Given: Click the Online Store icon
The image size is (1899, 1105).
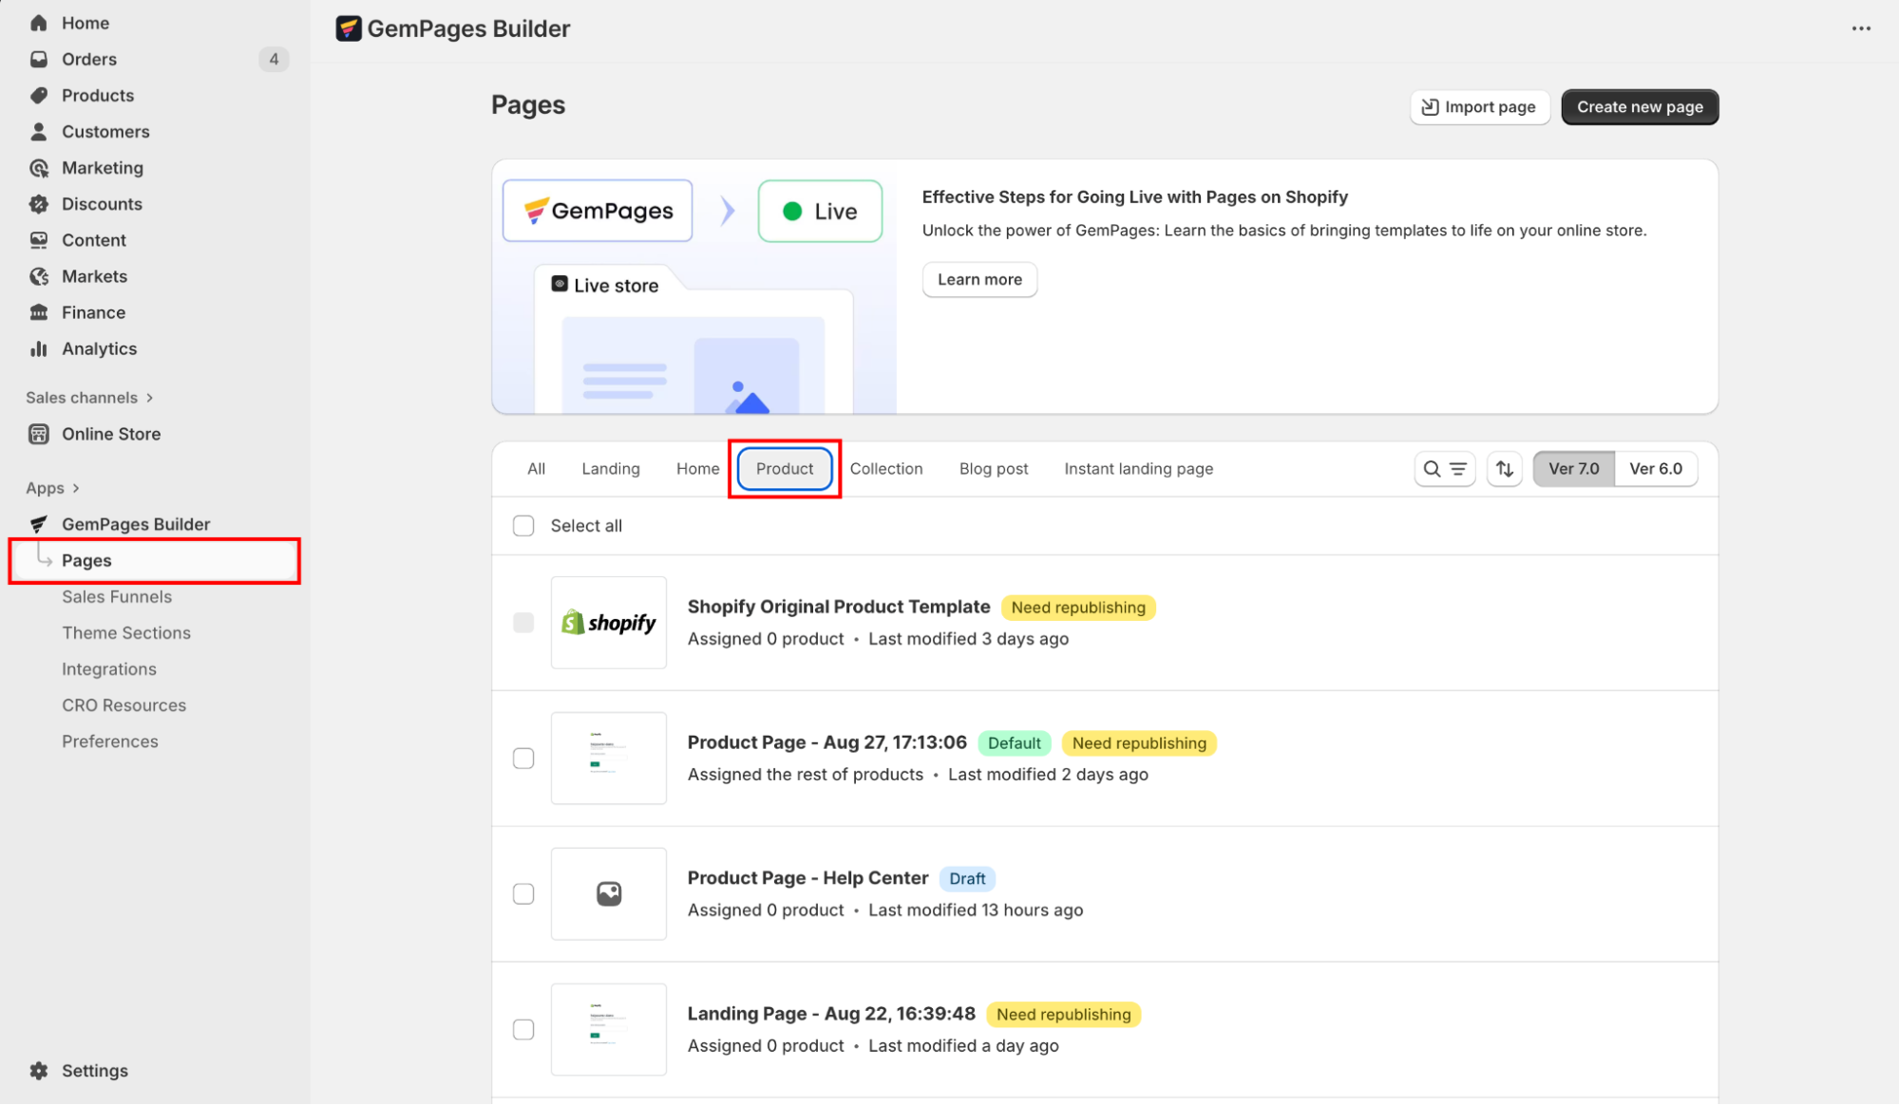Looking at the screenshot, I should pos(39,434).
